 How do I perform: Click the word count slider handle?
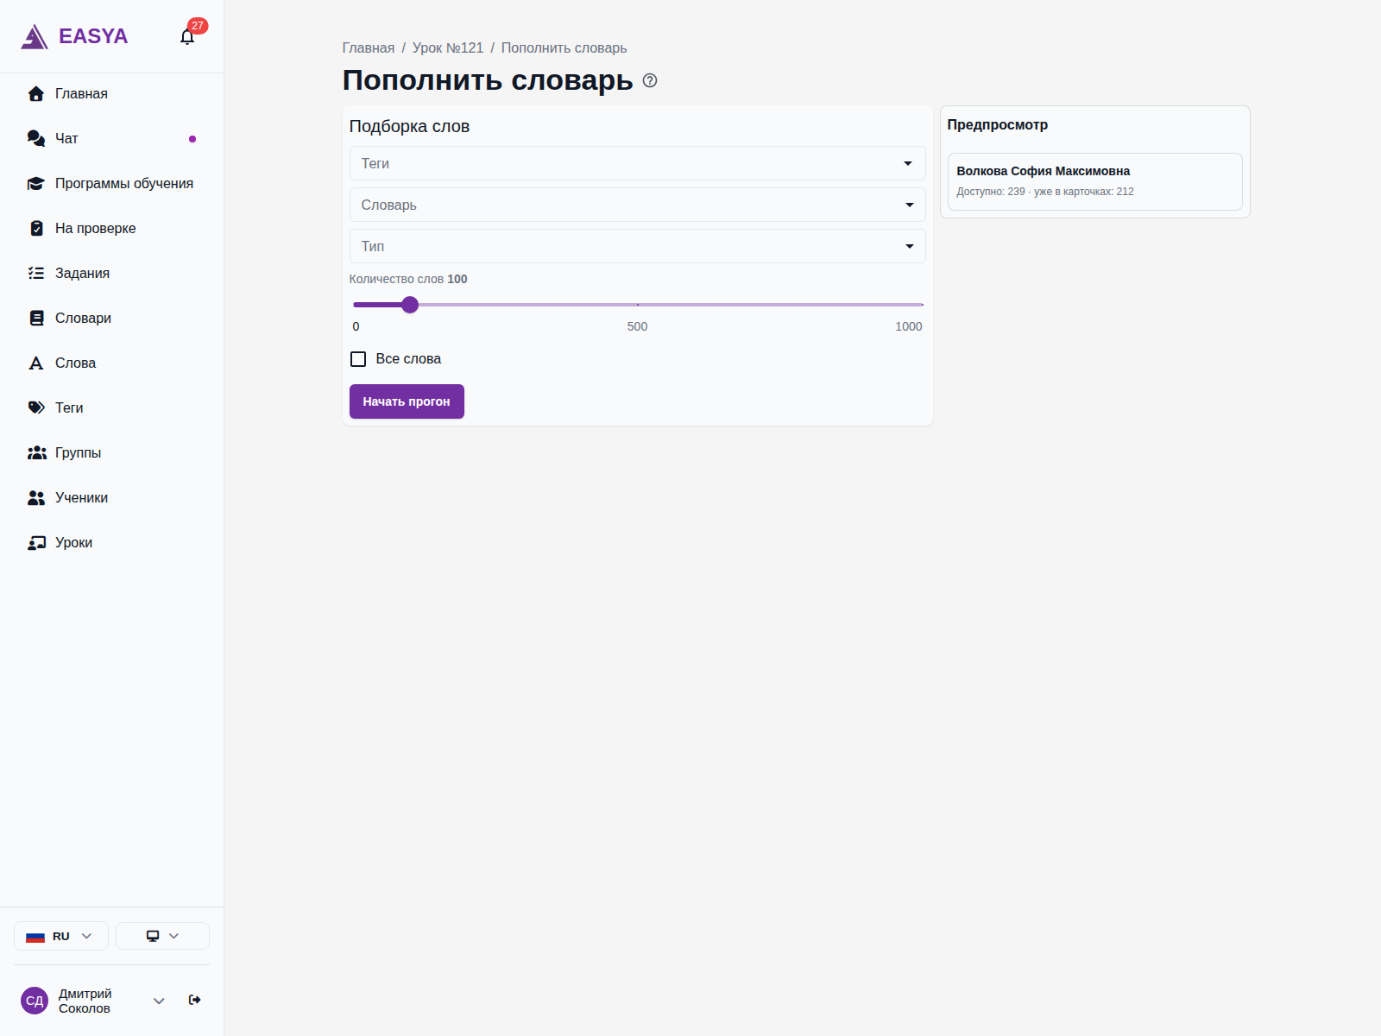(410, 305)
